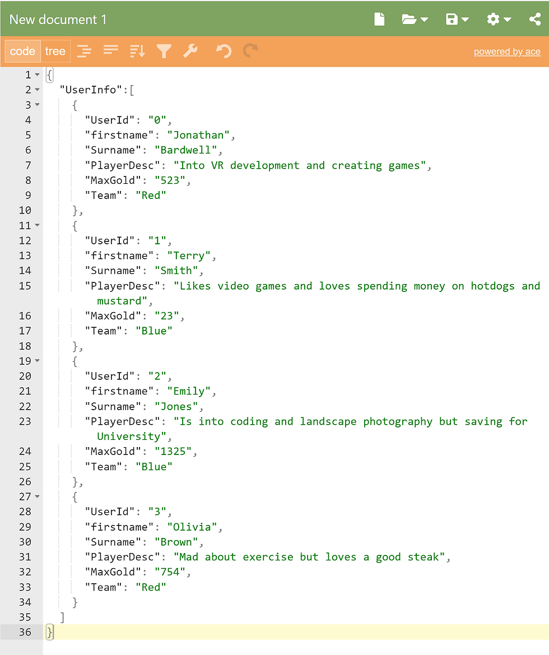549x655 pixels.
Task: Open the powered by ace link
Action: click(507, 52)
